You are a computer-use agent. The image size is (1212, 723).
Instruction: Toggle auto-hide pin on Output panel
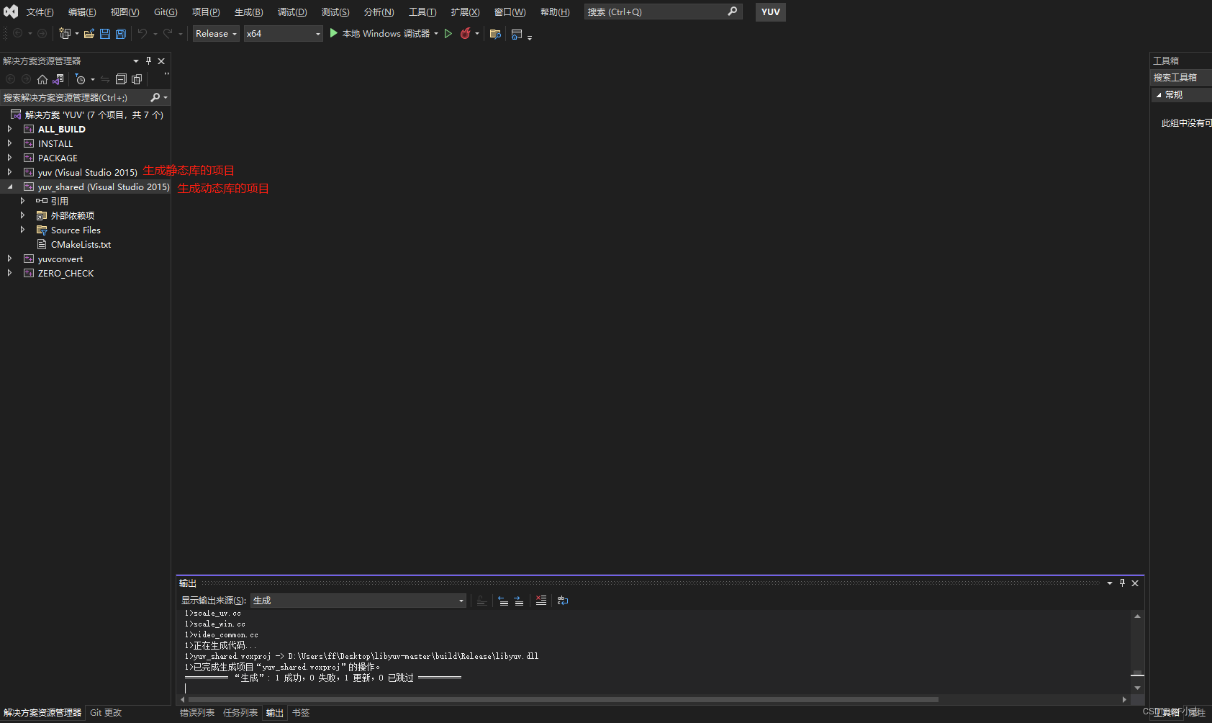coord(1122,583)
